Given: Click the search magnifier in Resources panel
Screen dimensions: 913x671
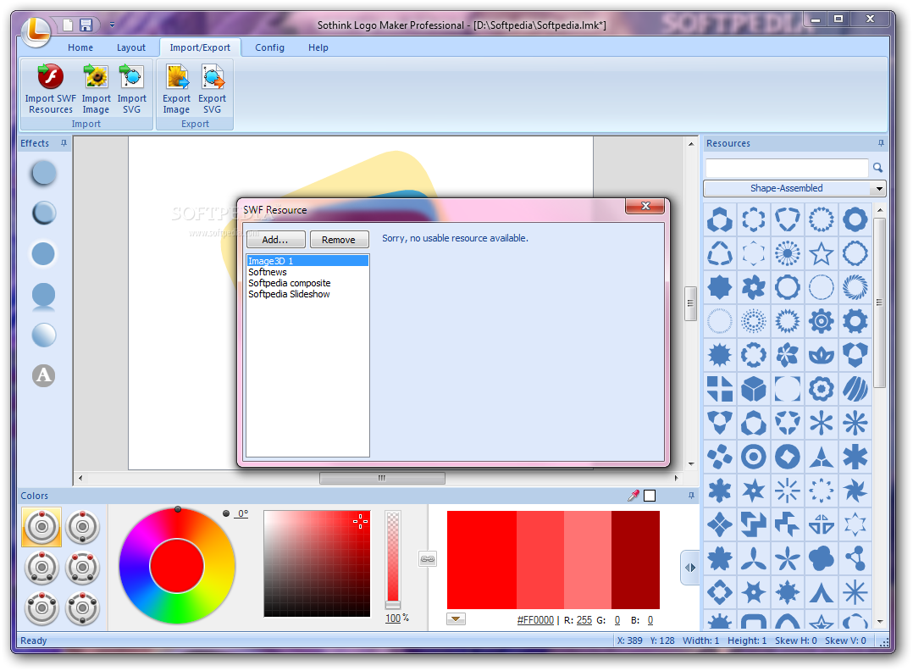Looking at the screenshot, I should click(x=877, y=168).
